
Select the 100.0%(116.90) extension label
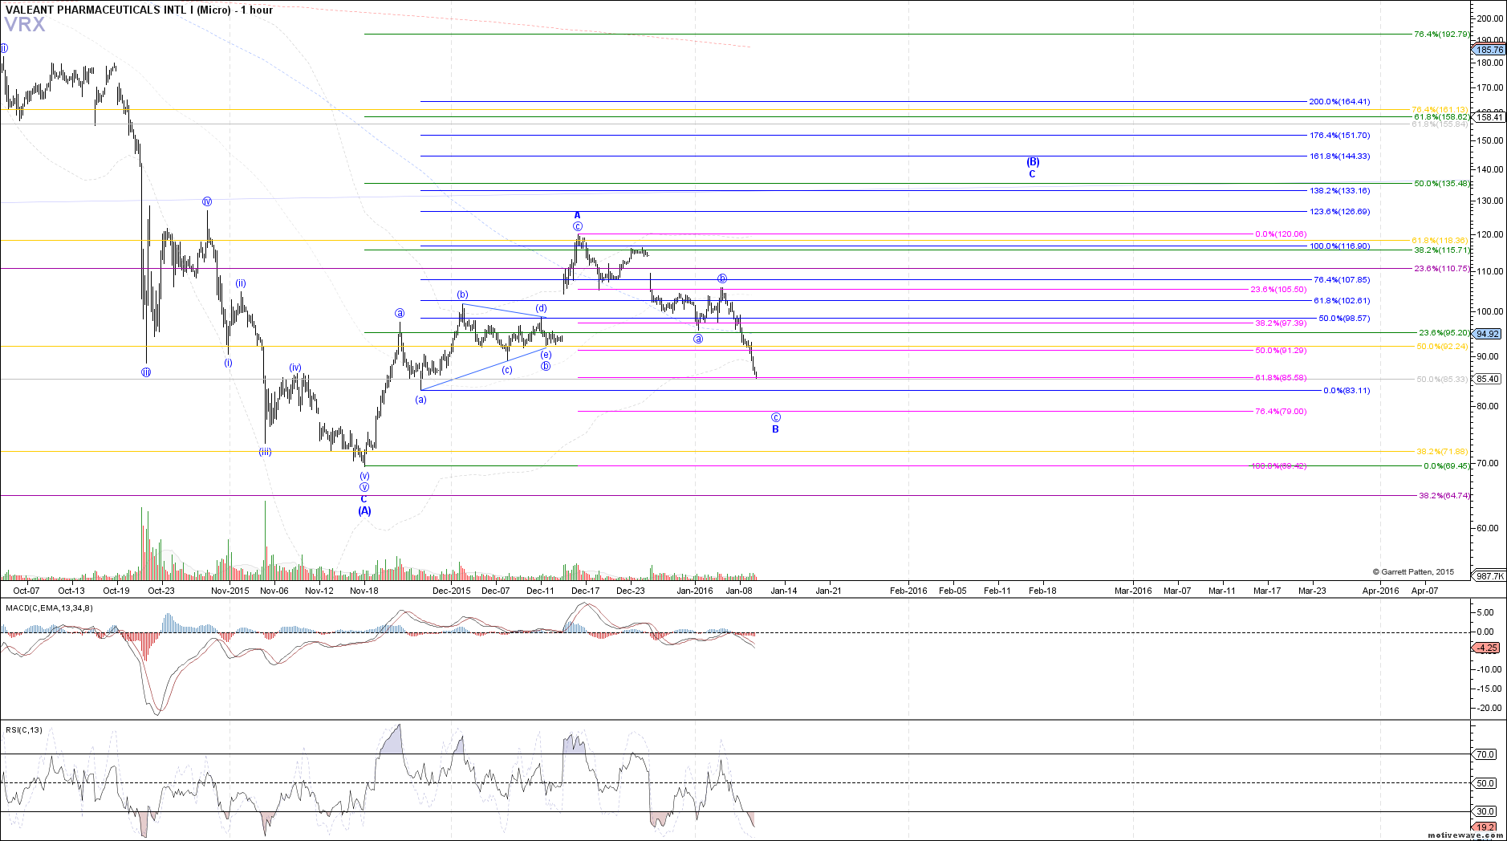[1339, 246]
